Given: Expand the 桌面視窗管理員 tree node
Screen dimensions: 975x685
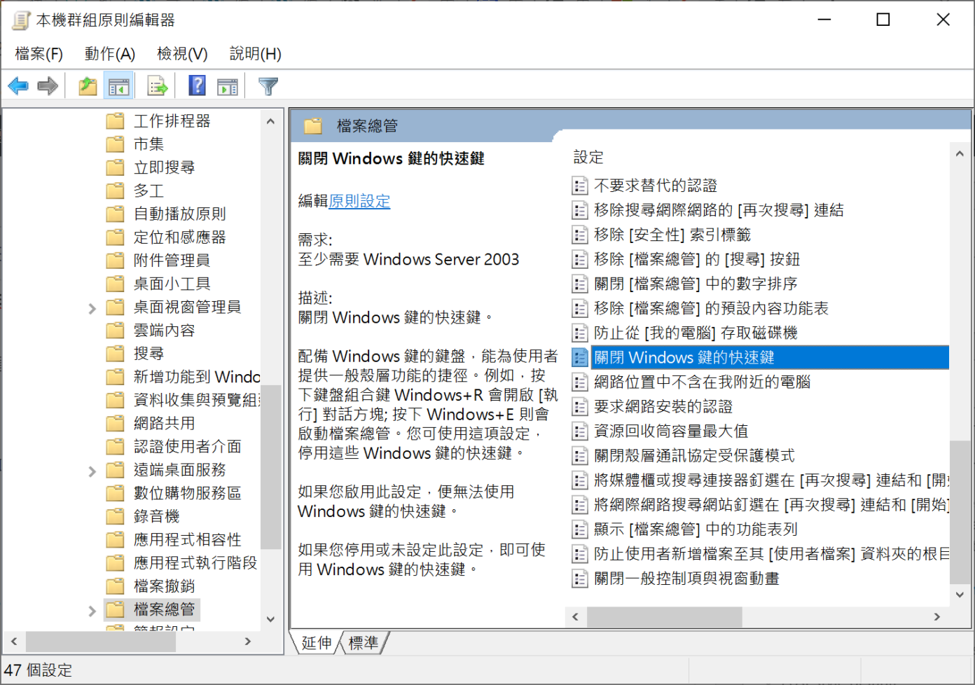Looking at the screenshot, I should 92,308.
